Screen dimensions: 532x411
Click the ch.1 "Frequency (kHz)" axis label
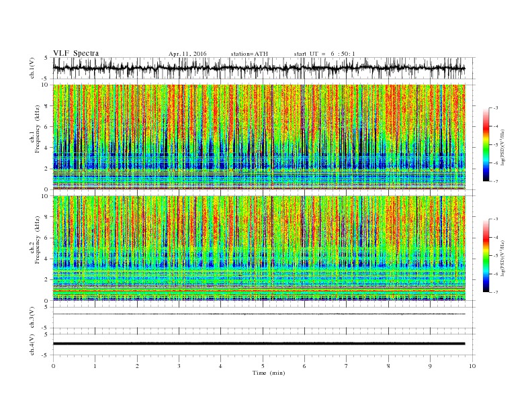(37, 129)
